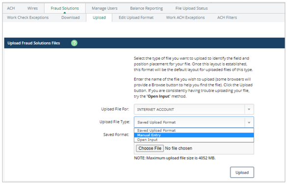Click the Choose File button
This screenshot has width=287, height=184.
(x=150, y=148)
